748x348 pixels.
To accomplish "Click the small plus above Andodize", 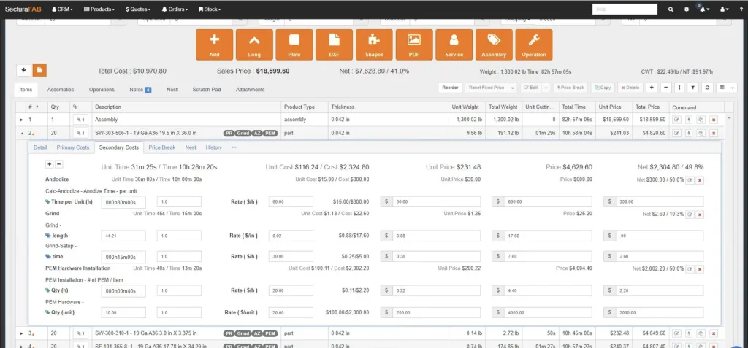I will click(x=49, y=164).
